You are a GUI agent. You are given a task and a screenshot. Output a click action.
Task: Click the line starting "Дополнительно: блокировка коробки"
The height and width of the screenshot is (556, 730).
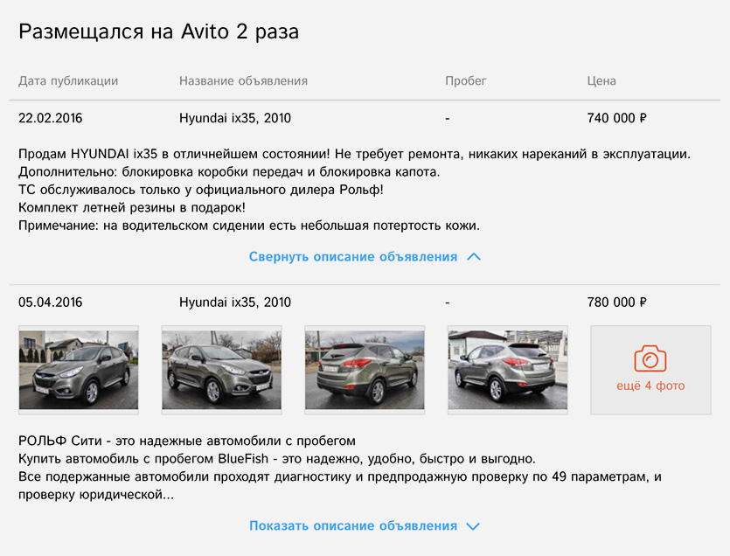[229, 172]
